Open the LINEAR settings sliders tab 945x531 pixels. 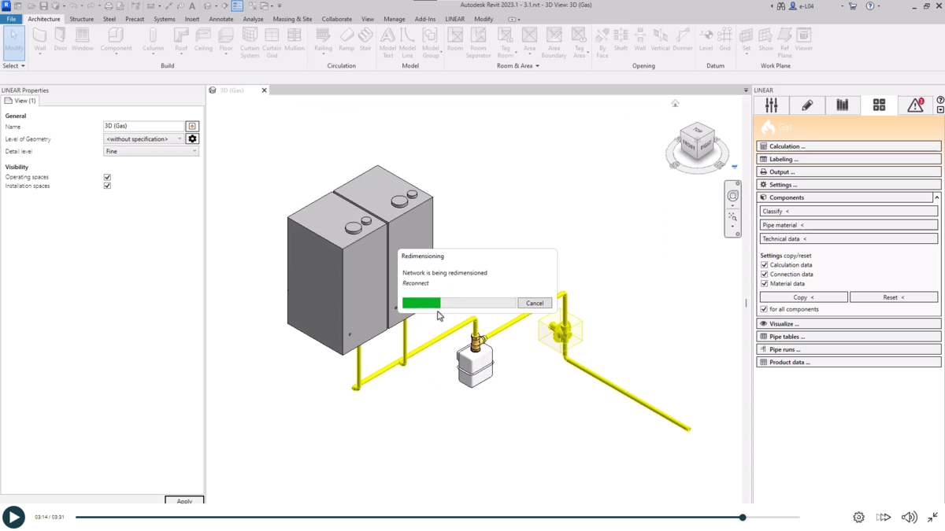(771, 105)
